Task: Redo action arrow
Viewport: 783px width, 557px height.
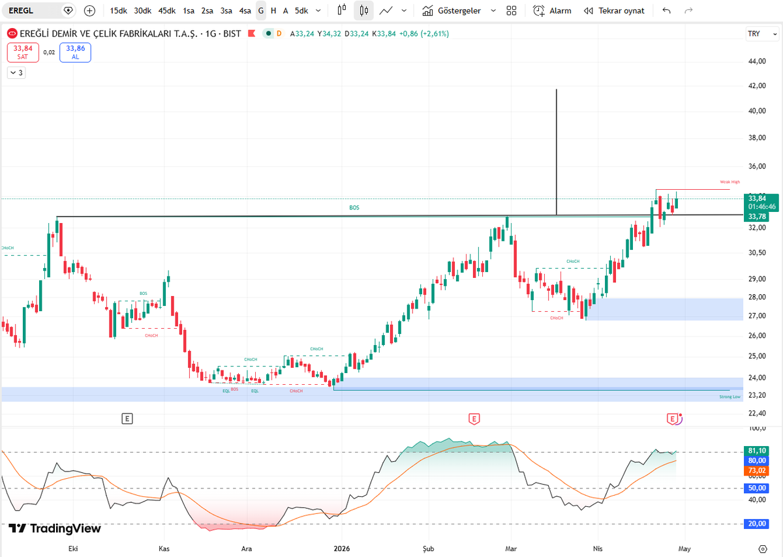Action: coord(688,10)
